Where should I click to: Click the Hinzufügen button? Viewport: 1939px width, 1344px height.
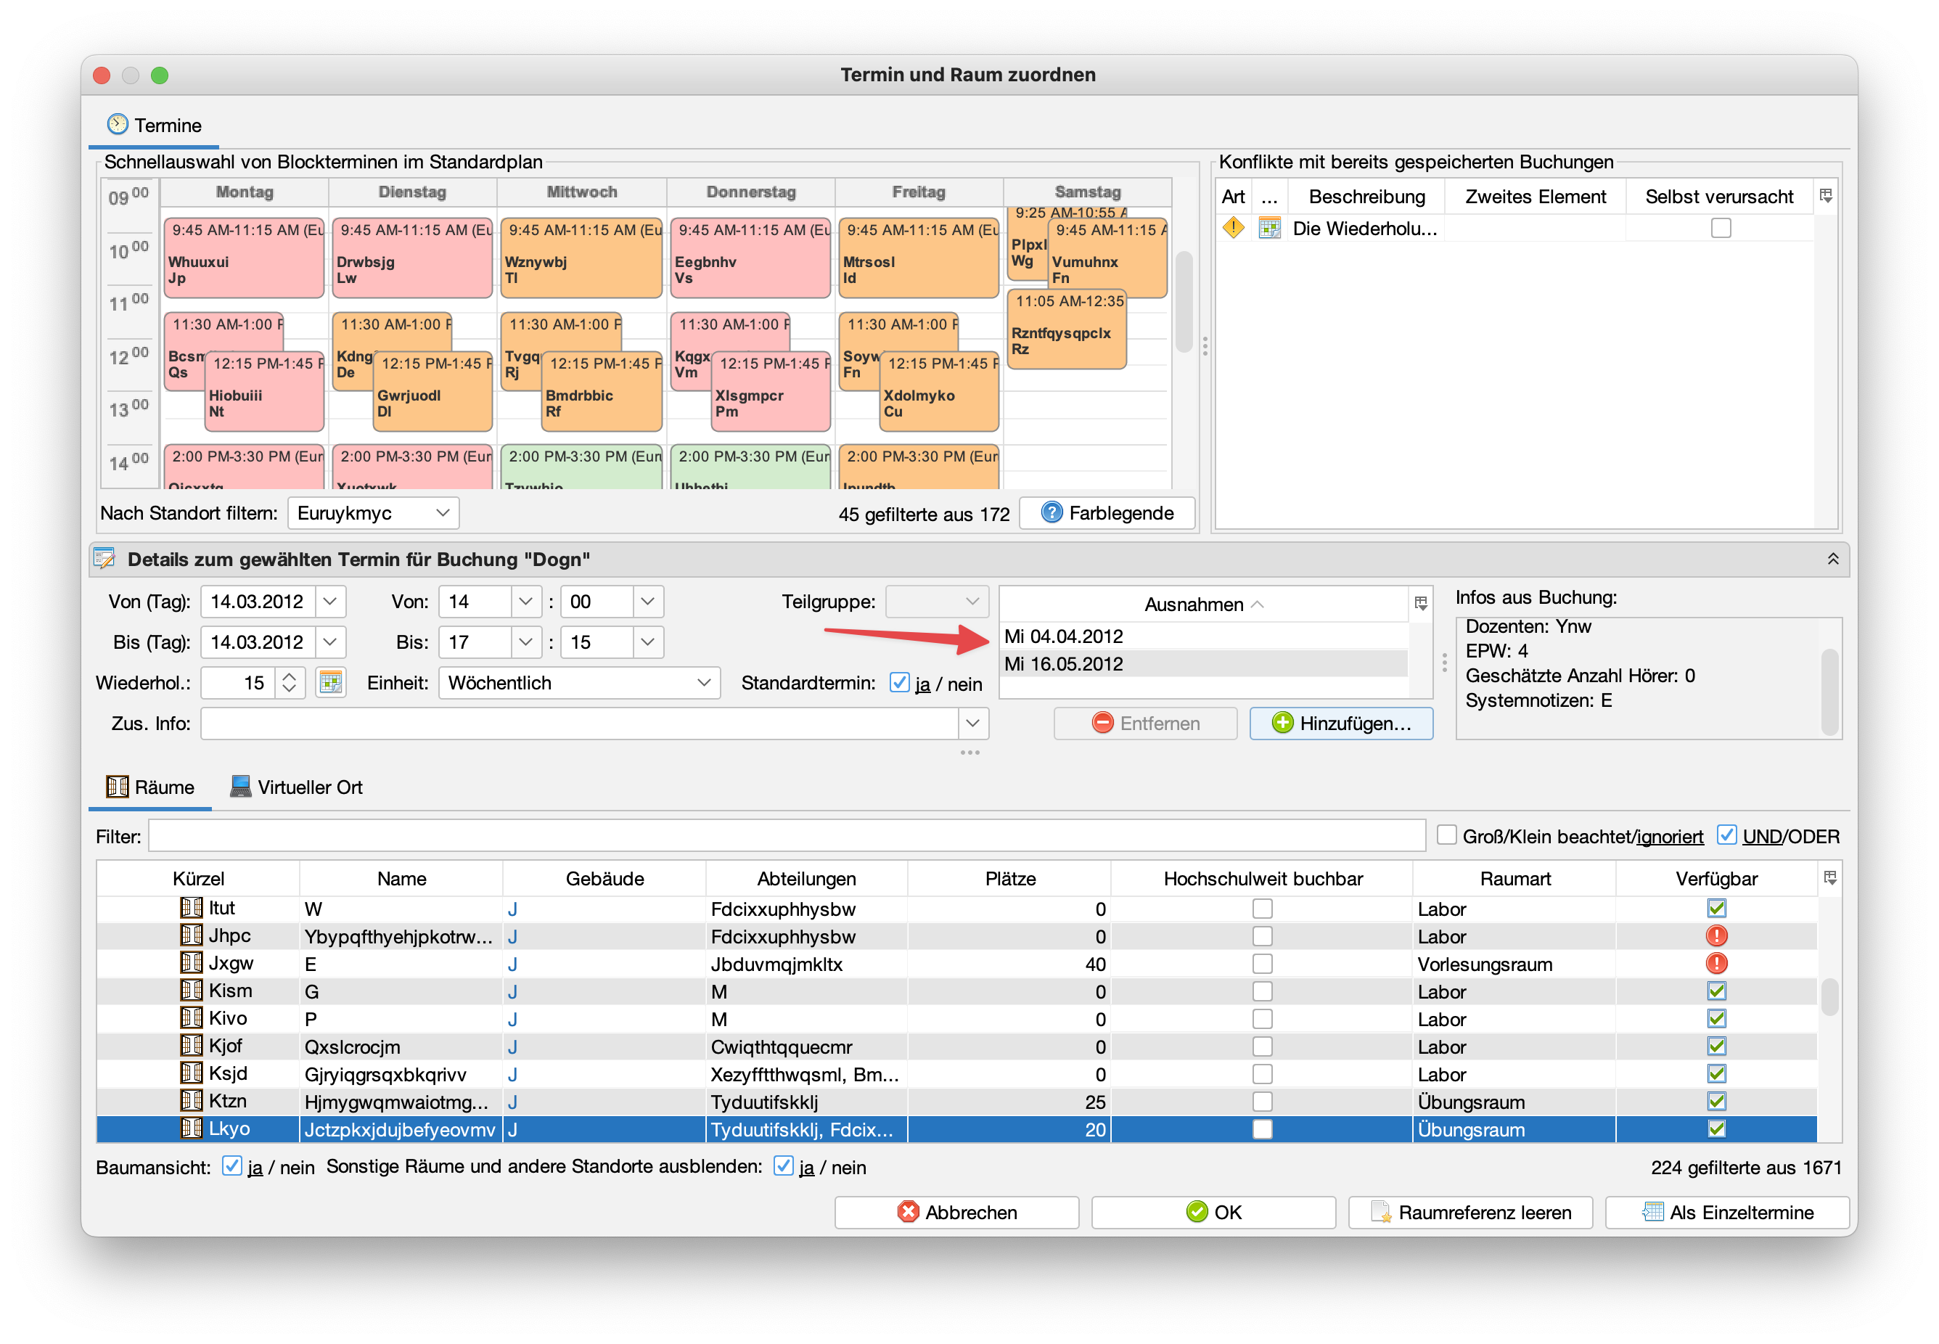click(x=1340, y=723)
